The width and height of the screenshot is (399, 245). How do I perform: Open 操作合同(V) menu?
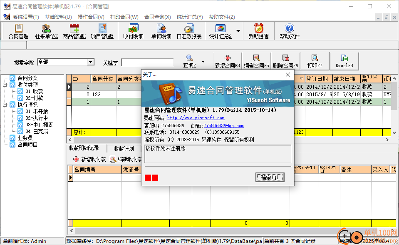[91, 17]
